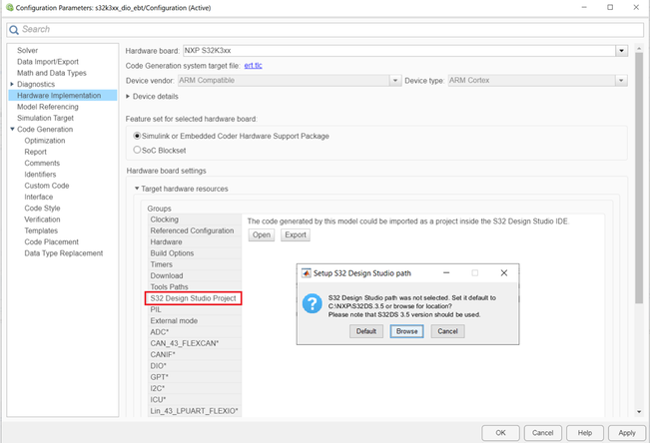The height and width of the screenshot is (443, 650).
Task: Click the Help button
Action: (x=584, y=433)
